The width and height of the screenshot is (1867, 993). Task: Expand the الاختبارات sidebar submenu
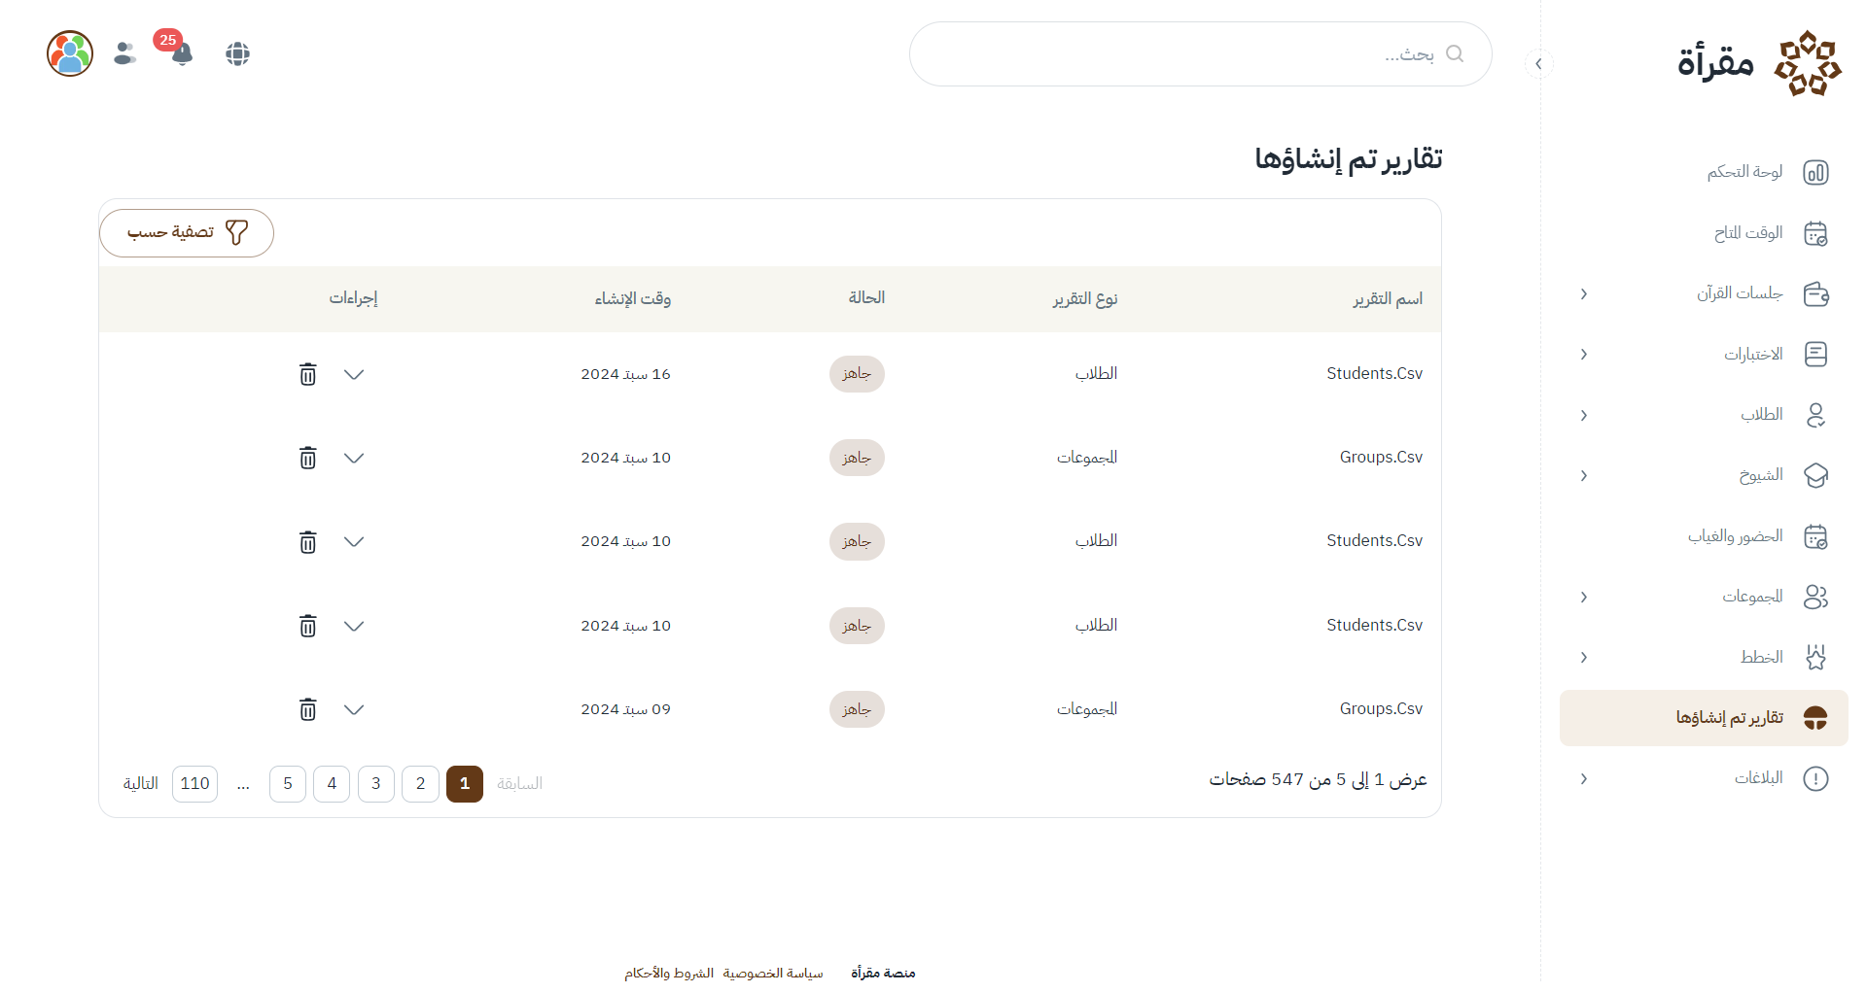(1584, 355)
